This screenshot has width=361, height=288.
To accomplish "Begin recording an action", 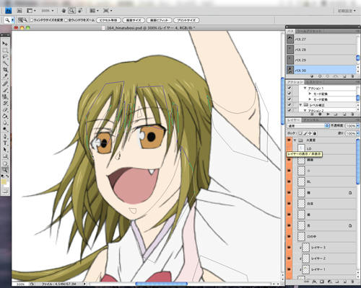I will [x=320, y=114].
